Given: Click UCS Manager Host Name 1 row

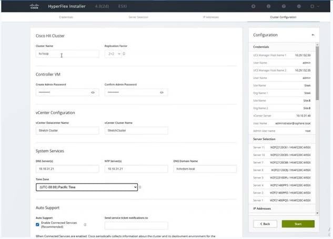Looking at the screenshot, I should click(282, 55).
